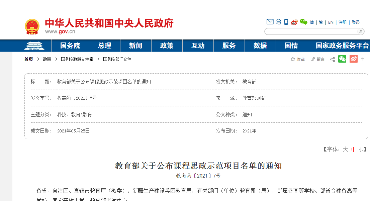
Task: Open the 政策 navigation menu item
Action: point(167,46)
